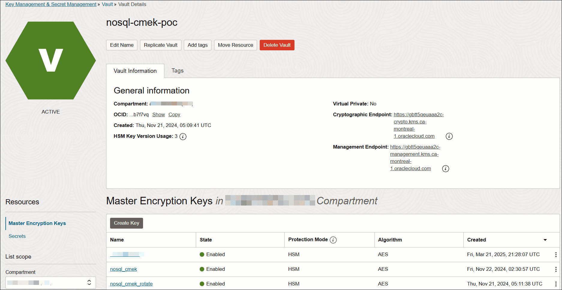Sort keys by the Created column arrow
The image size is (562, 290).
pyautogui.click(x=545, y=240)
